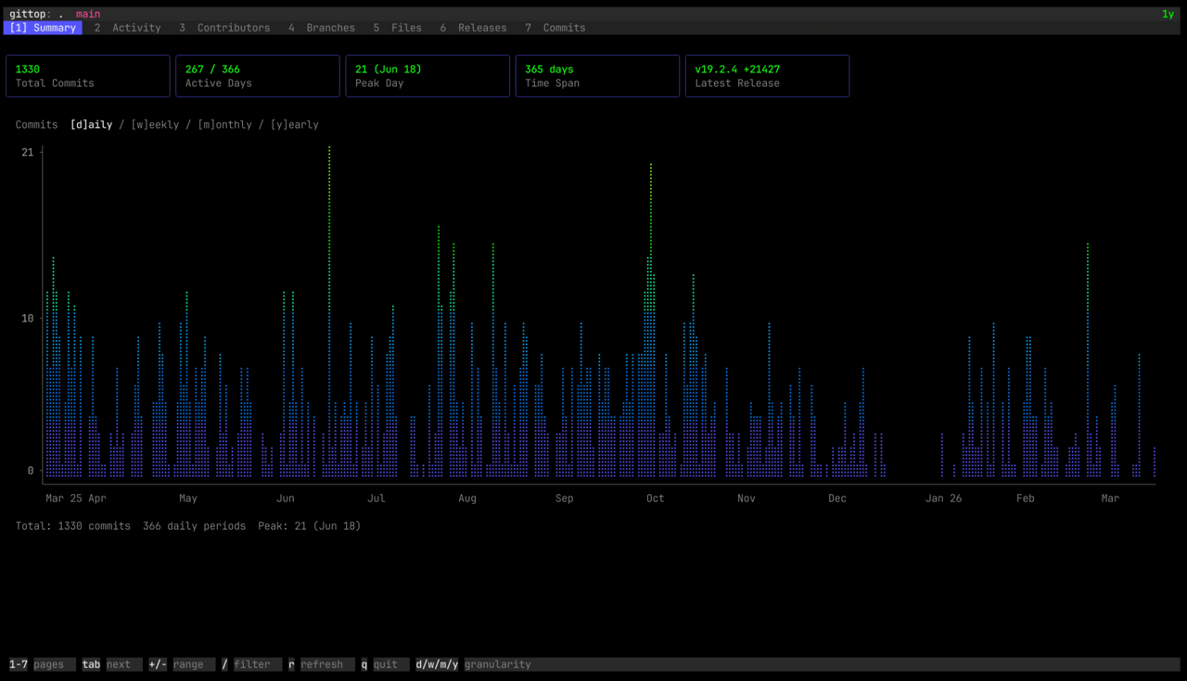The width and height of the screenshot is (1187, 681).
Task: Click the 1y range indicator
Action: (x=1167, y=14)
